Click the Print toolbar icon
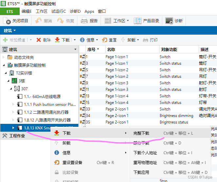This screenshot has width=217, height=182. coord(146,40)
